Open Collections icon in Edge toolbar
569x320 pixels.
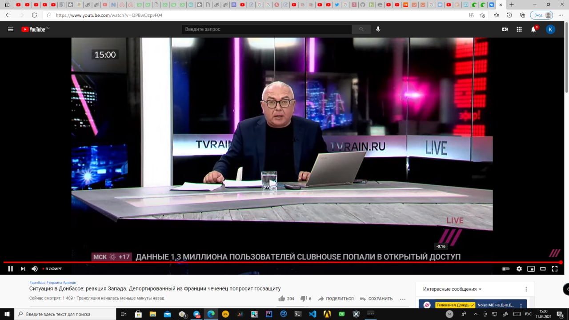click(522, 15)
